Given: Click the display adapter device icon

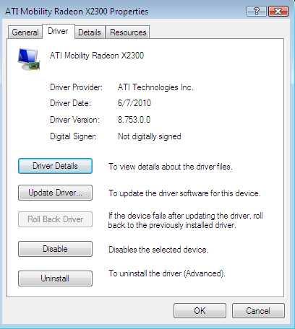Looking at the screenshot, I should (x=29, y=59).
